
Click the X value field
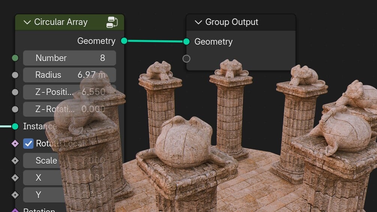click(x=69, y=177)
